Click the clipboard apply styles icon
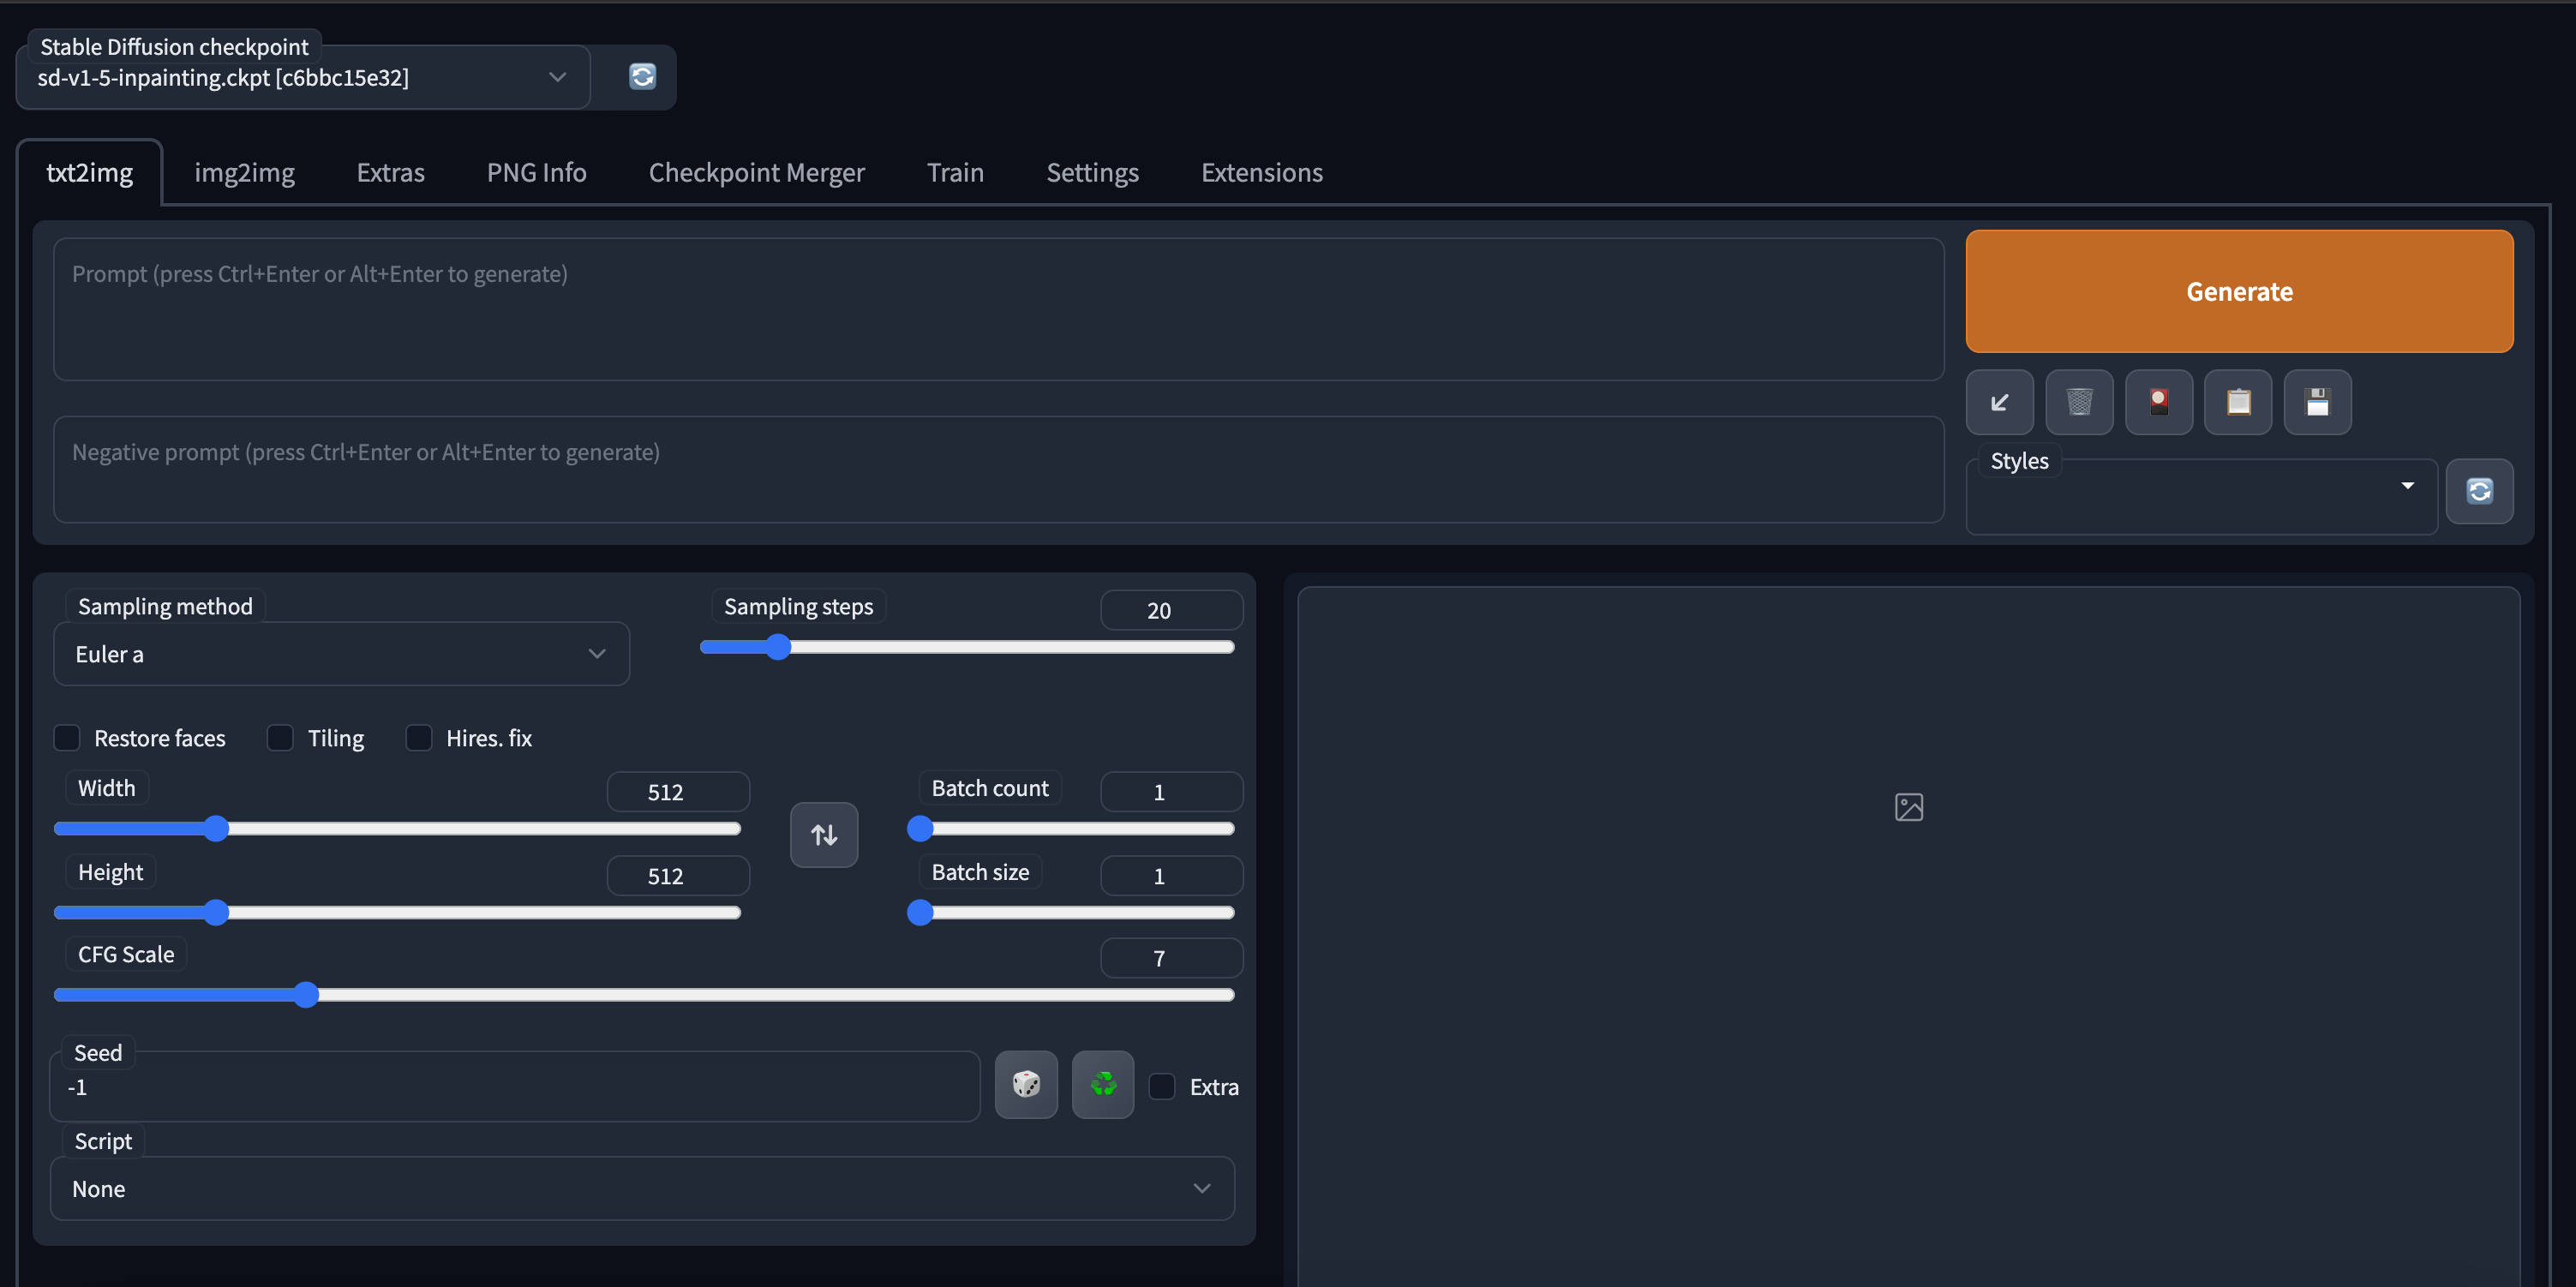 2238,402
